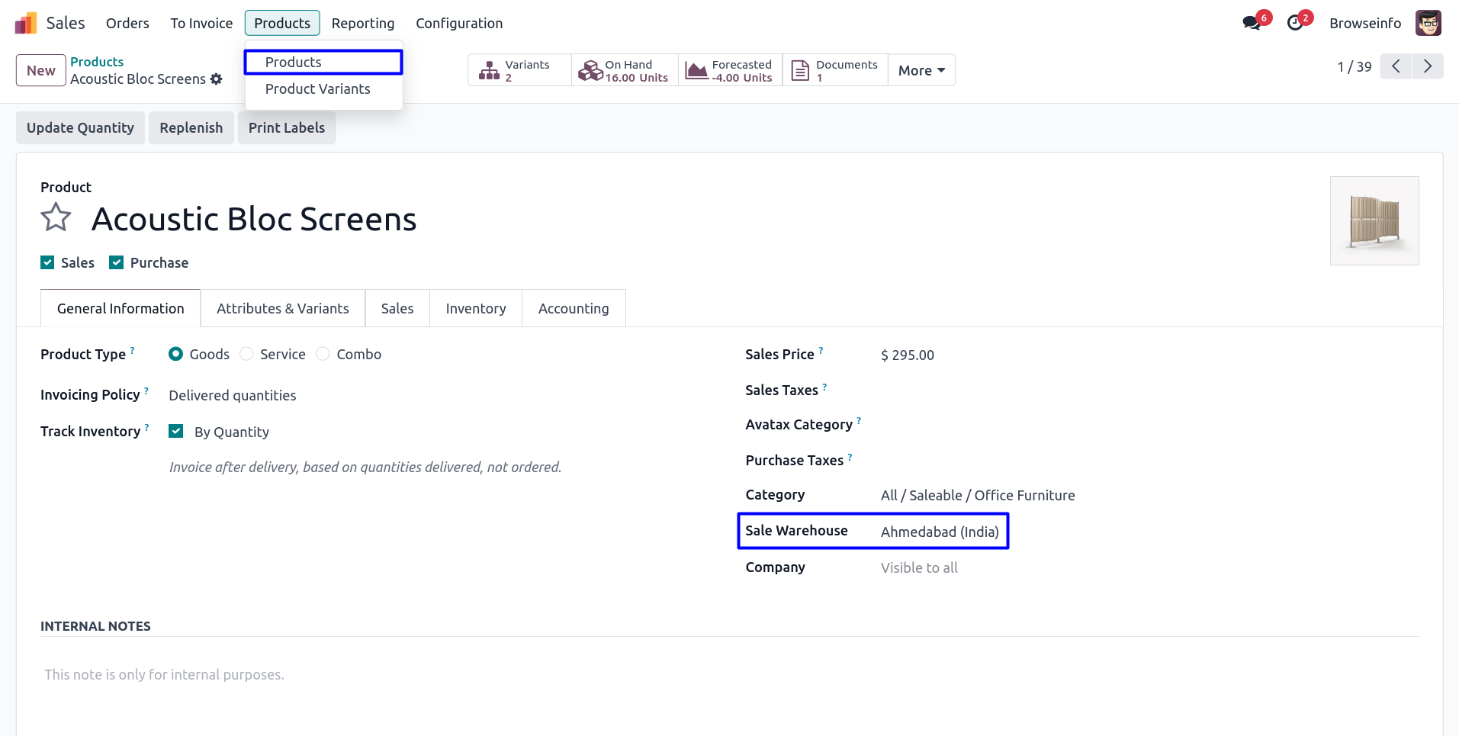Open the Category selection field
Screen dimensions: 1459x736
tap(977, 495)
